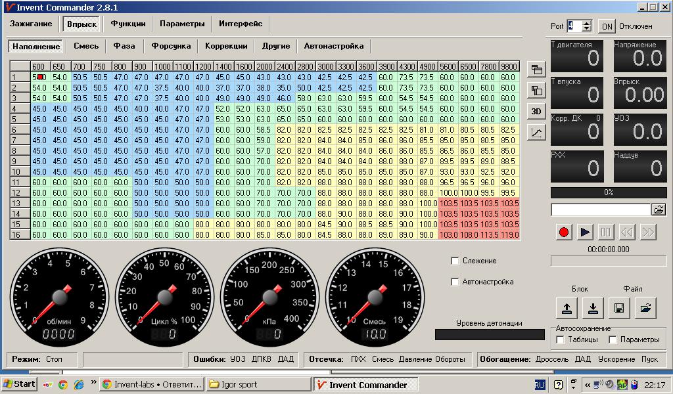Expand the taskbar quick launch chevron

click(93, 382)
